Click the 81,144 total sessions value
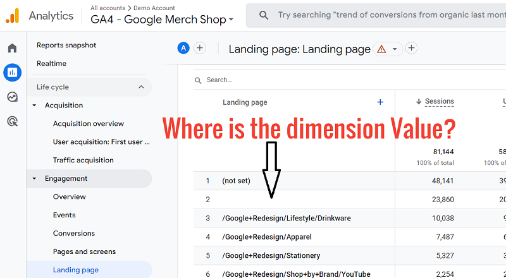 tap(443, 152)
